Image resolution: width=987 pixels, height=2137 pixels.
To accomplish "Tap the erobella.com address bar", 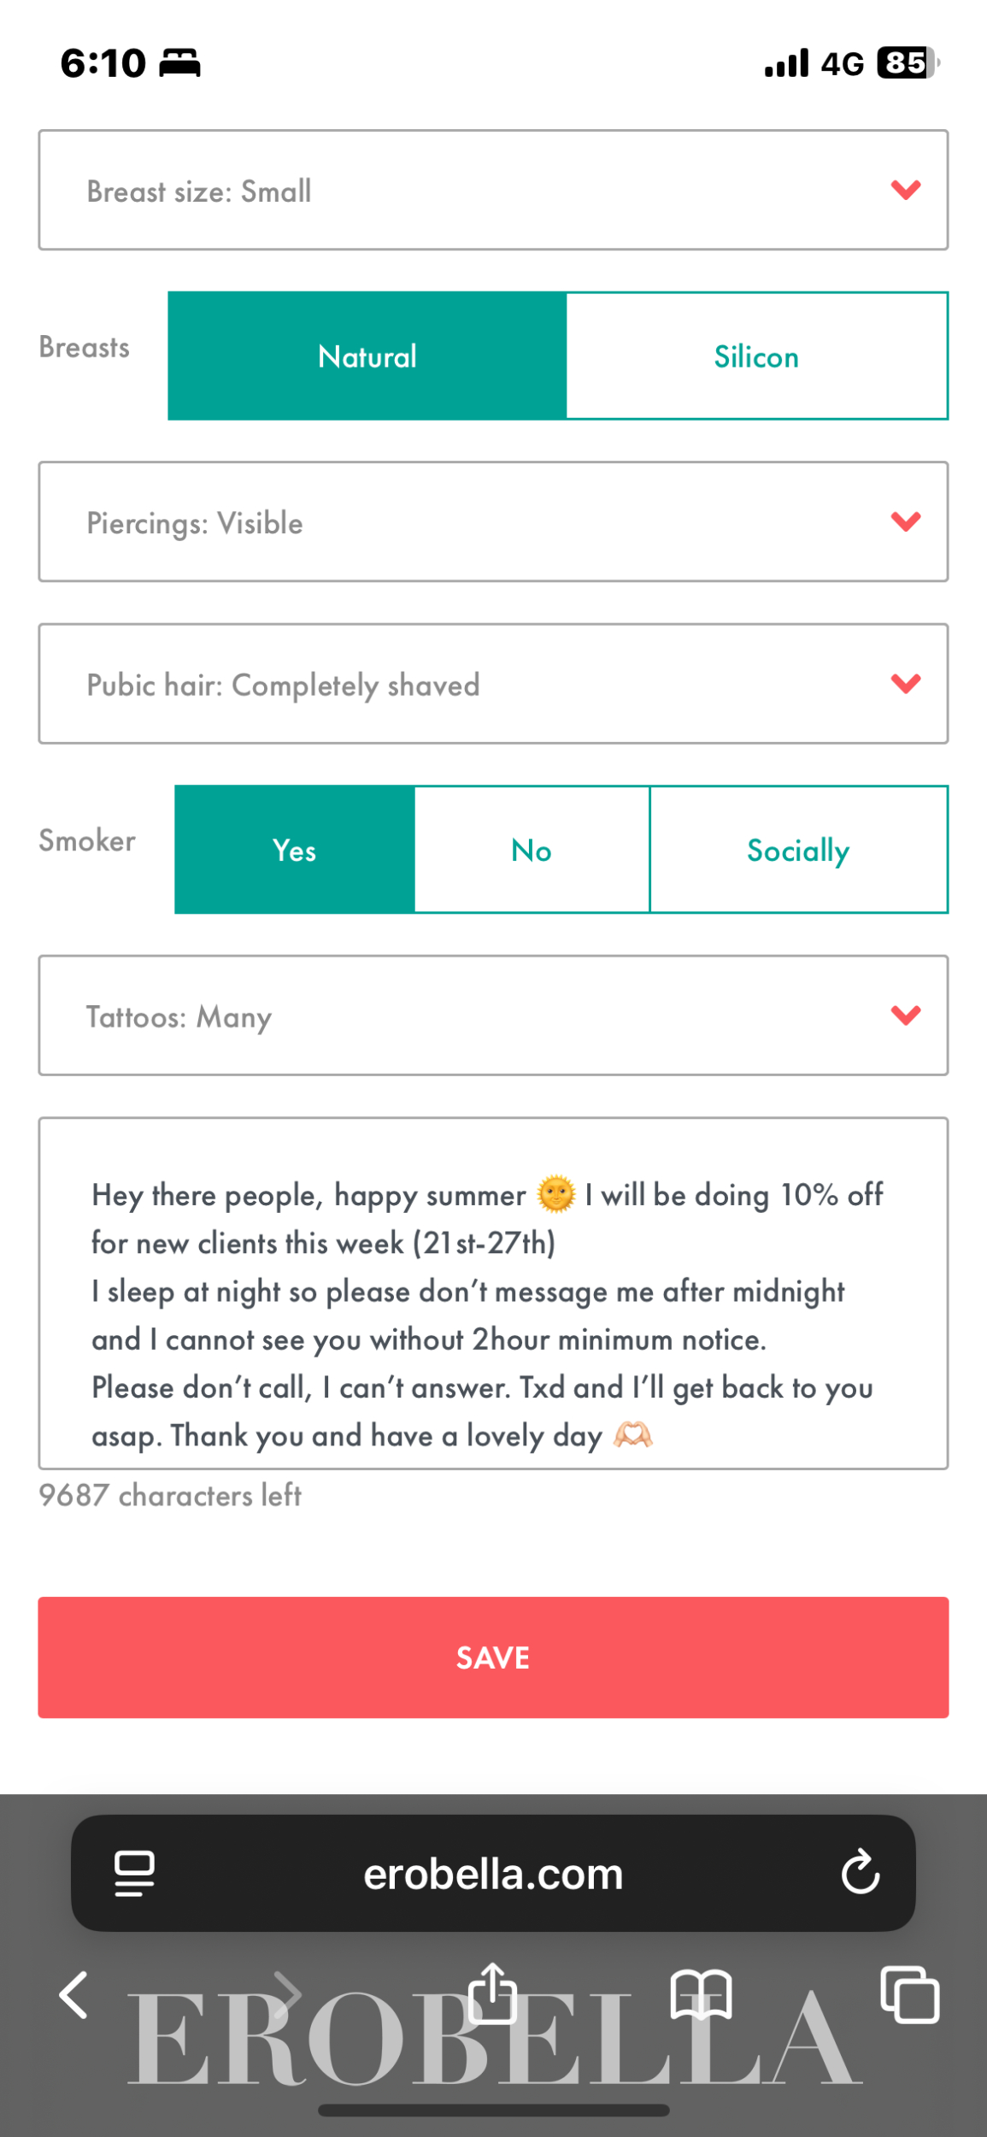I will tap(493, 1874).
